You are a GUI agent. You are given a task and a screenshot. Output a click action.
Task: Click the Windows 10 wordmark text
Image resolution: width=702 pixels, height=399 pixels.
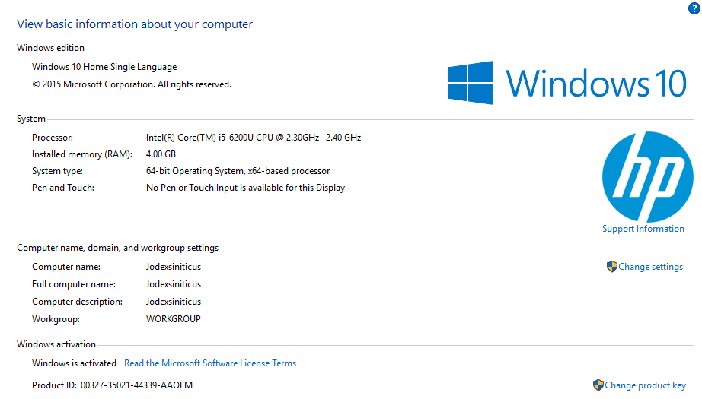pyautogui.click(x=596, y=83)
